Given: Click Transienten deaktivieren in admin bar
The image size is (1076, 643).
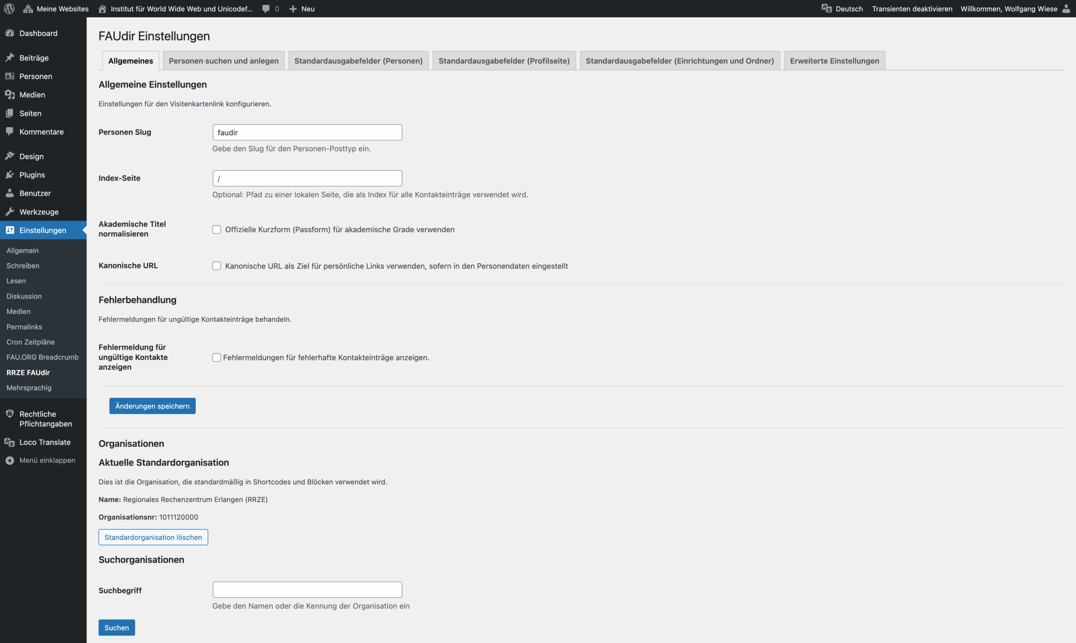Looking at the screenshot, I should click(x=912, y=9).
